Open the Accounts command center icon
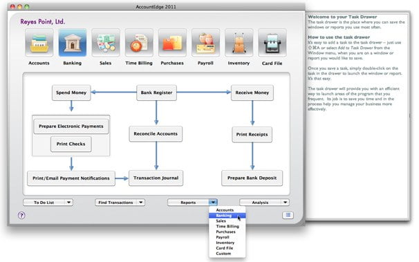Viewport: 419px width, 262px height. click(x=39, y=43)
